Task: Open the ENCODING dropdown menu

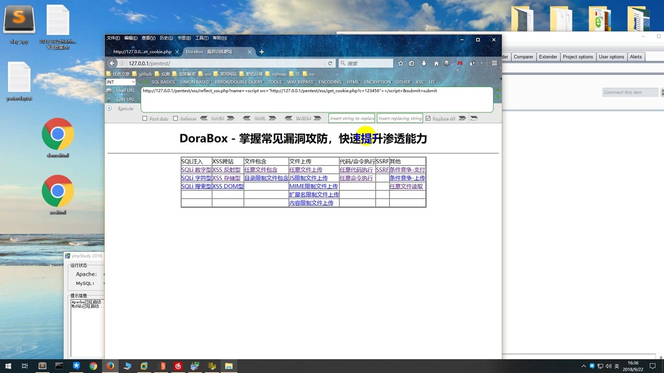Action: click(x=330, y=82)
